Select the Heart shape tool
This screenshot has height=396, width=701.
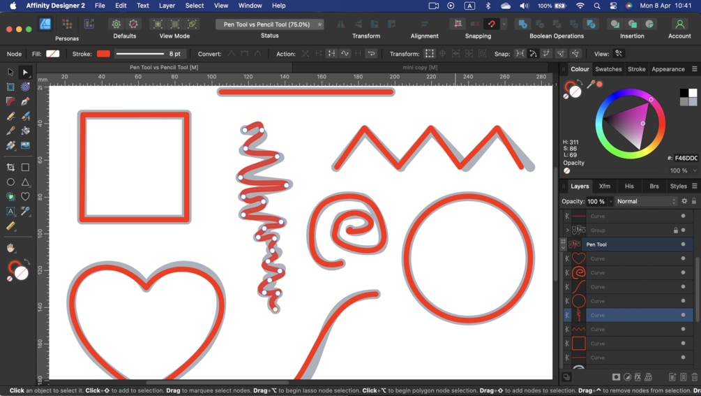[x=25, y=196]
